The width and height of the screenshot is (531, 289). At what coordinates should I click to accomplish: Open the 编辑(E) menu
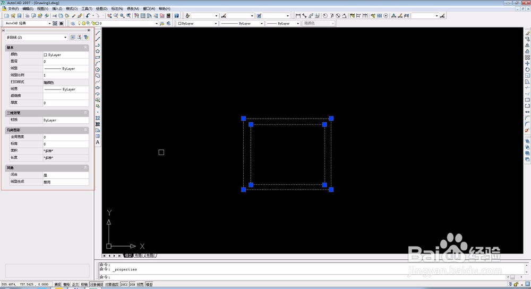pyautogui.click(x=28, y=8)
